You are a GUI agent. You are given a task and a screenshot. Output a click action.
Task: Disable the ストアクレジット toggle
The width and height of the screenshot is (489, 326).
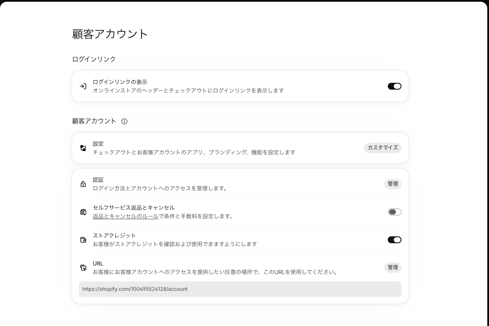click(x=395, y=240)
